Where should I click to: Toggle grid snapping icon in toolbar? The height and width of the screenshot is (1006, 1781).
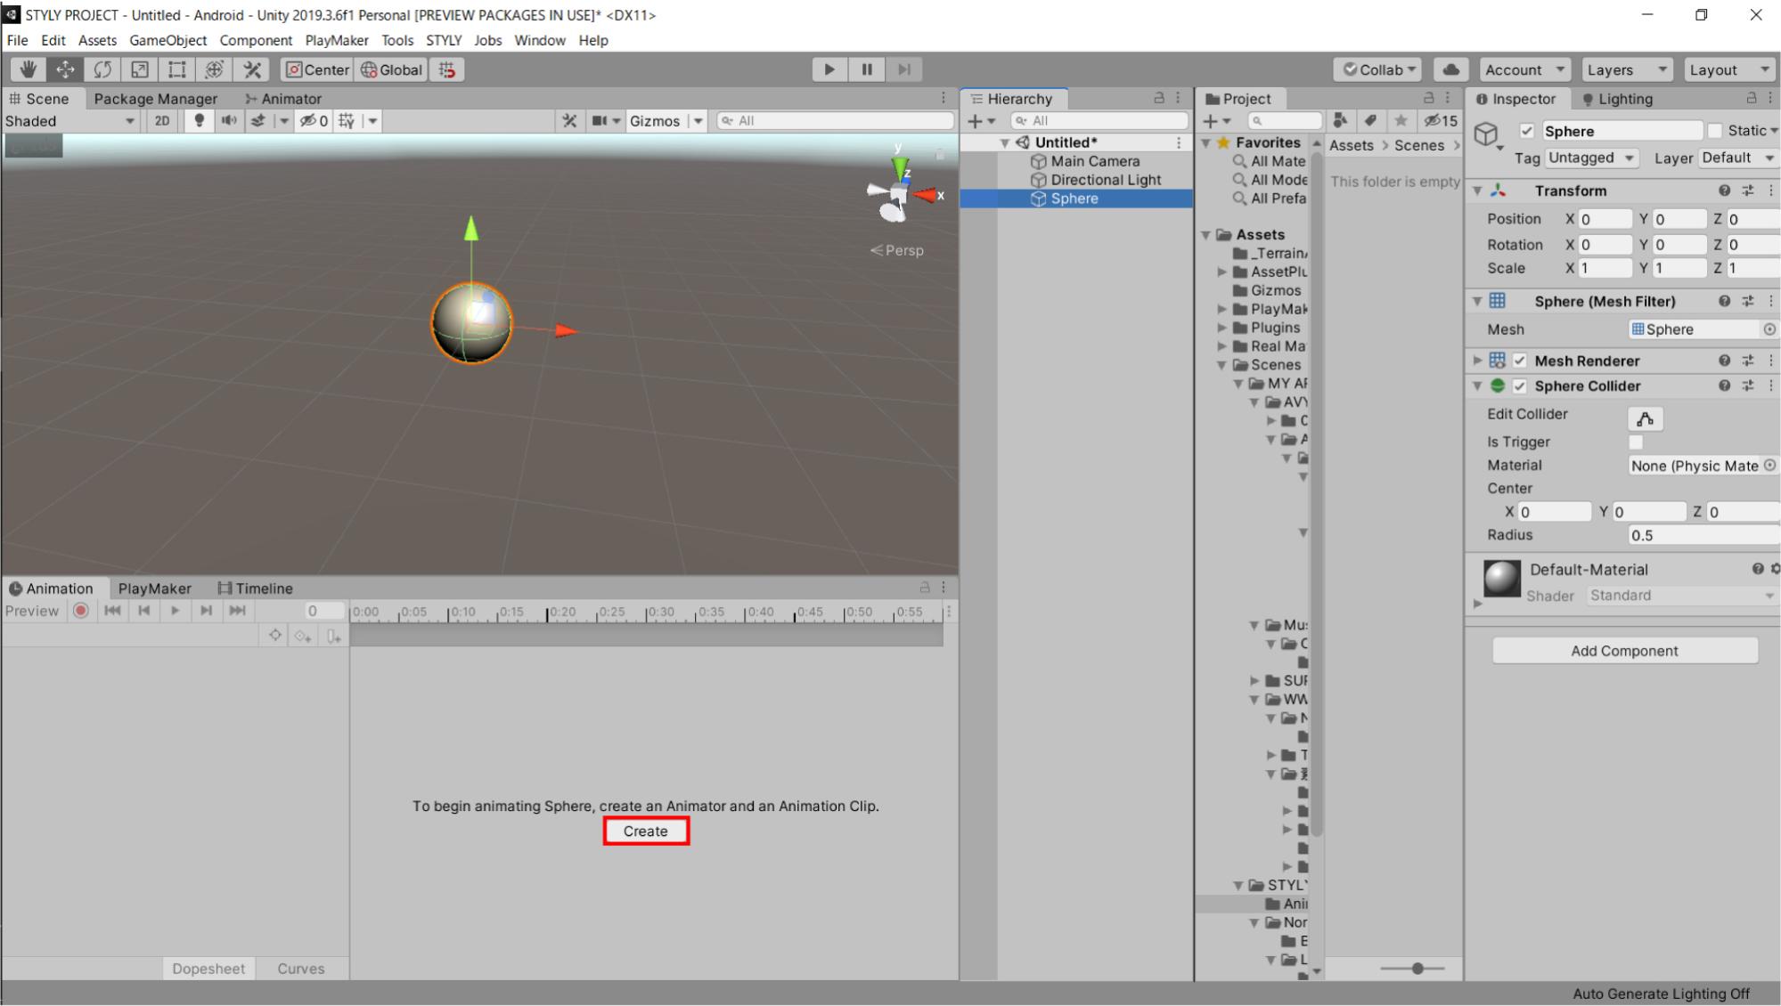click(x=447, y=69)
